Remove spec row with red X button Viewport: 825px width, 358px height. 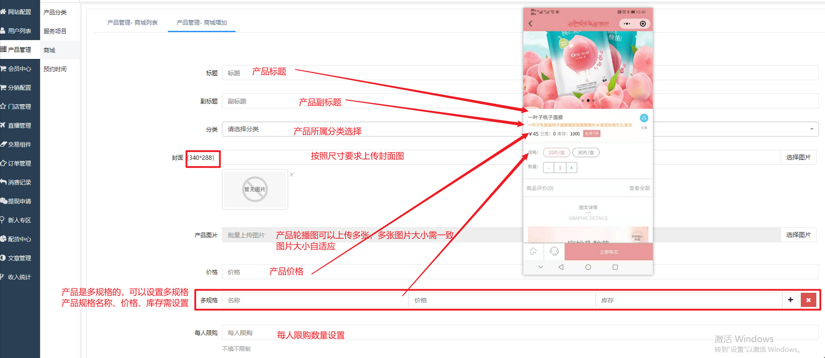click(x=808, y=300)
